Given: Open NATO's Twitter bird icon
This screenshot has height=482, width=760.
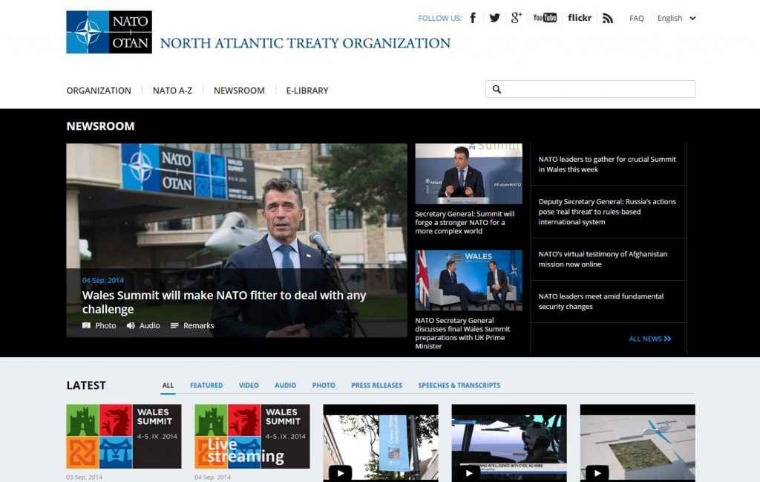Looking at the screenshot, I should 494,18.
